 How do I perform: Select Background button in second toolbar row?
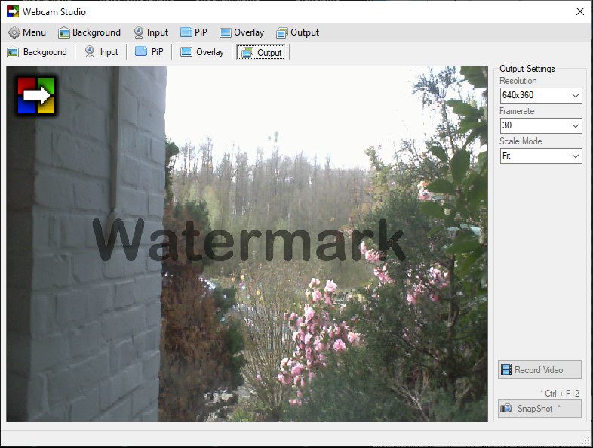37,52
